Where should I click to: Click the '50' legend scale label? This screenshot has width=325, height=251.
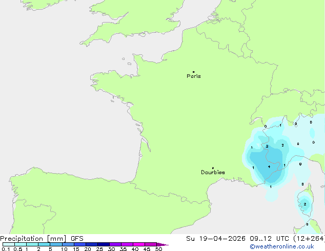click(x=158, y=249)
